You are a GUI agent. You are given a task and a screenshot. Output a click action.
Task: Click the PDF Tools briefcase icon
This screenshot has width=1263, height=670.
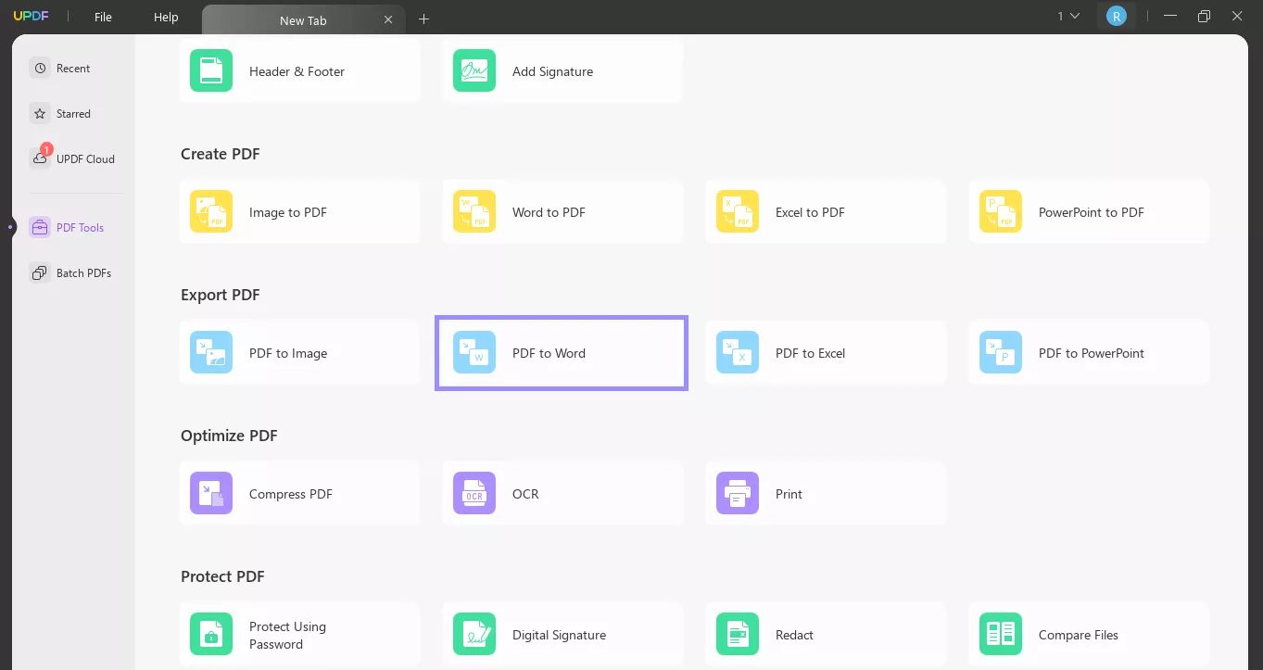click(x=39, y=227)
